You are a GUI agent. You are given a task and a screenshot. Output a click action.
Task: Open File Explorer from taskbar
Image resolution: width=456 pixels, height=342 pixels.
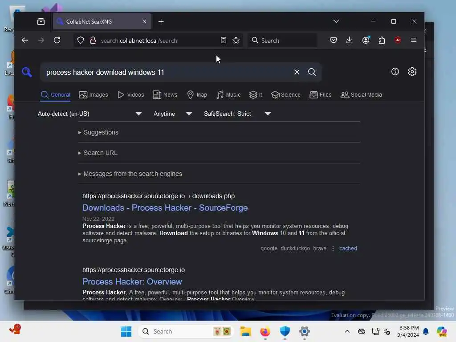[245, 331]
